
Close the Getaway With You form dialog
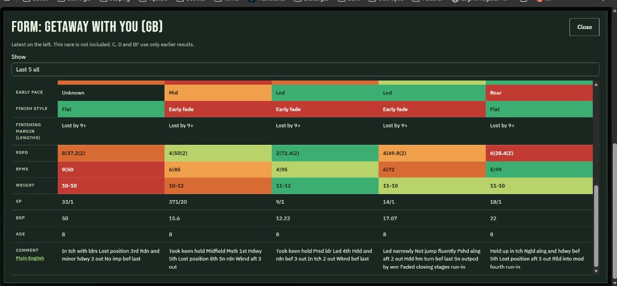584,27
